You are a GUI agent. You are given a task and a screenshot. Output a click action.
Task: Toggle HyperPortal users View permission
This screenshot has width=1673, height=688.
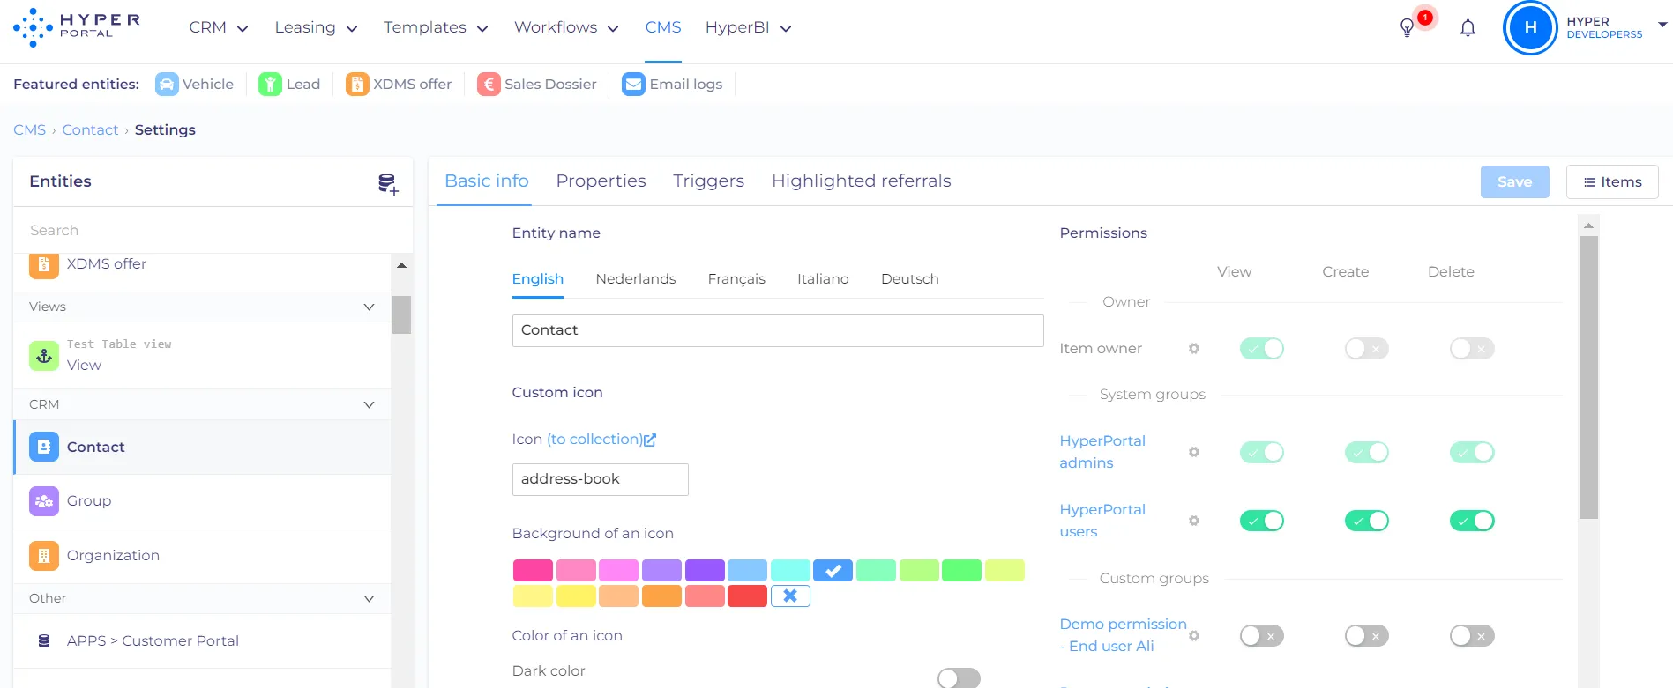point(1262,521)
